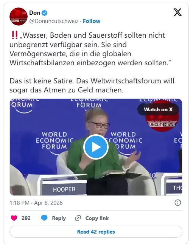Viewport: 193px width, 246px height.
Task: Click the 292 likes count
Action: tap(26, 218)
